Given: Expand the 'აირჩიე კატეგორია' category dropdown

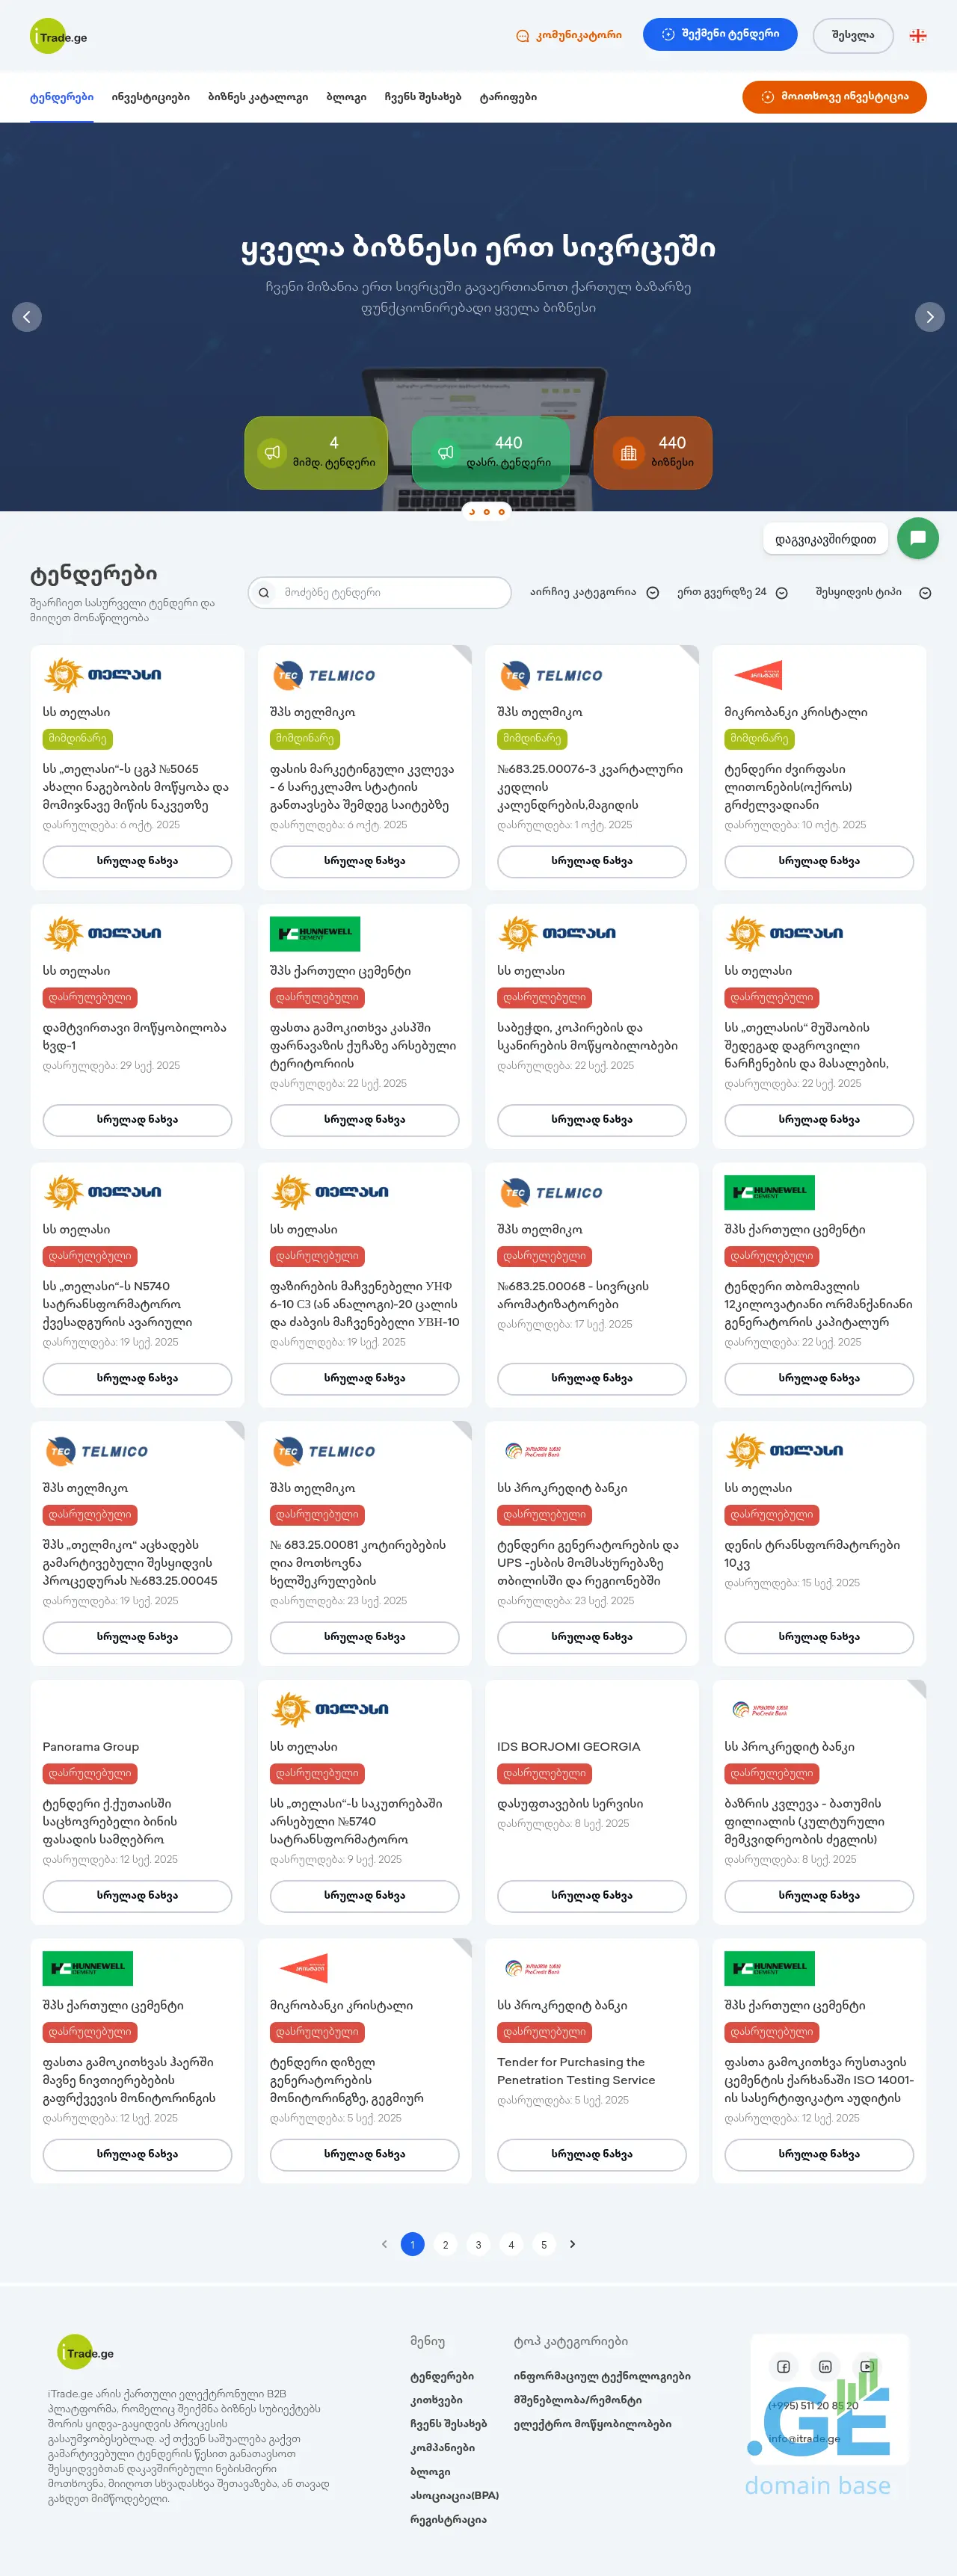Looking at the screenshot, I should tap(594, 592).
